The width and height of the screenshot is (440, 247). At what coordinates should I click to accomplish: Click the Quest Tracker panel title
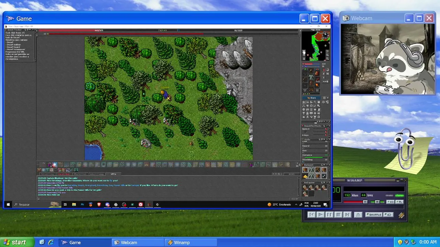coord(15,30)
